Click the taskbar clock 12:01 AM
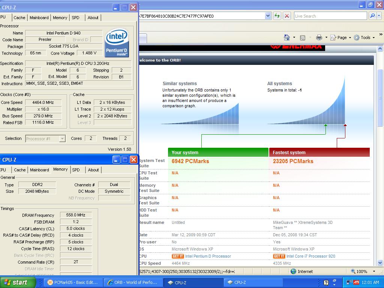Screen dimensions: 384x288 [370, 282]
